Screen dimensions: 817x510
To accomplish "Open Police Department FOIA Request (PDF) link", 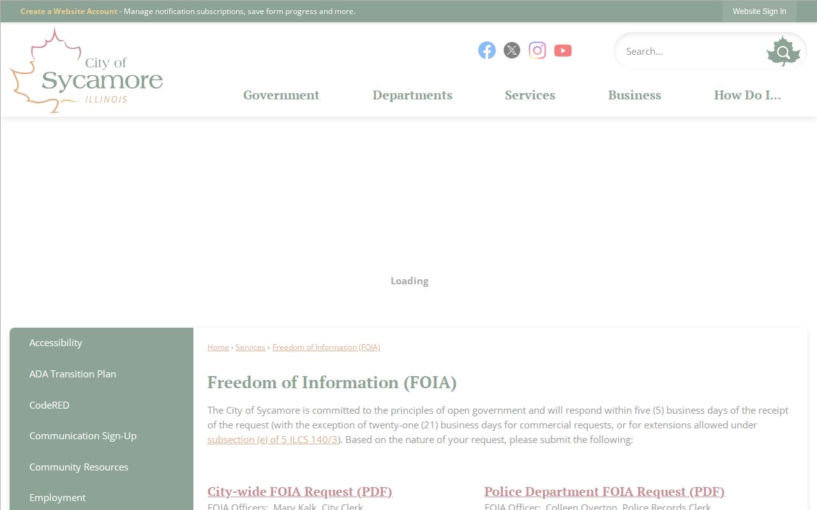I will tap(604, 492).
